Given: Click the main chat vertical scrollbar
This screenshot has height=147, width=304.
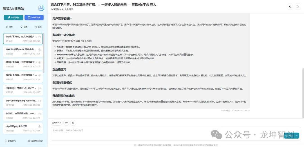Looking at the screenshot, I should 303,93.
